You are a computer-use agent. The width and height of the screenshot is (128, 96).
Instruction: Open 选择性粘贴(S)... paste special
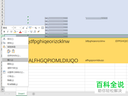click(14, 56)
